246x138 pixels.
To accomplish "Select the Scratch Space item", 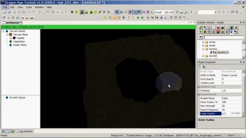I will tap(17, 97).
